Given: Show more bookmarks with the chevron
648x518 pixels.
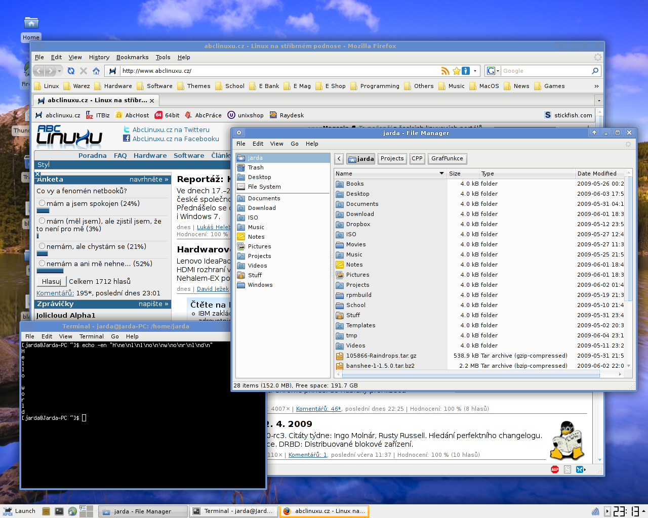Looking at the screenshot, I should 596,86.
